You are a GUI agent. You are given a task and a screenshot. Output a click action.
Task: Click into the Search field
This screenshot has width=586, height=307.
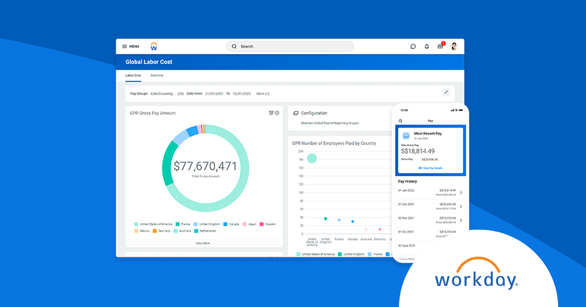291,46
